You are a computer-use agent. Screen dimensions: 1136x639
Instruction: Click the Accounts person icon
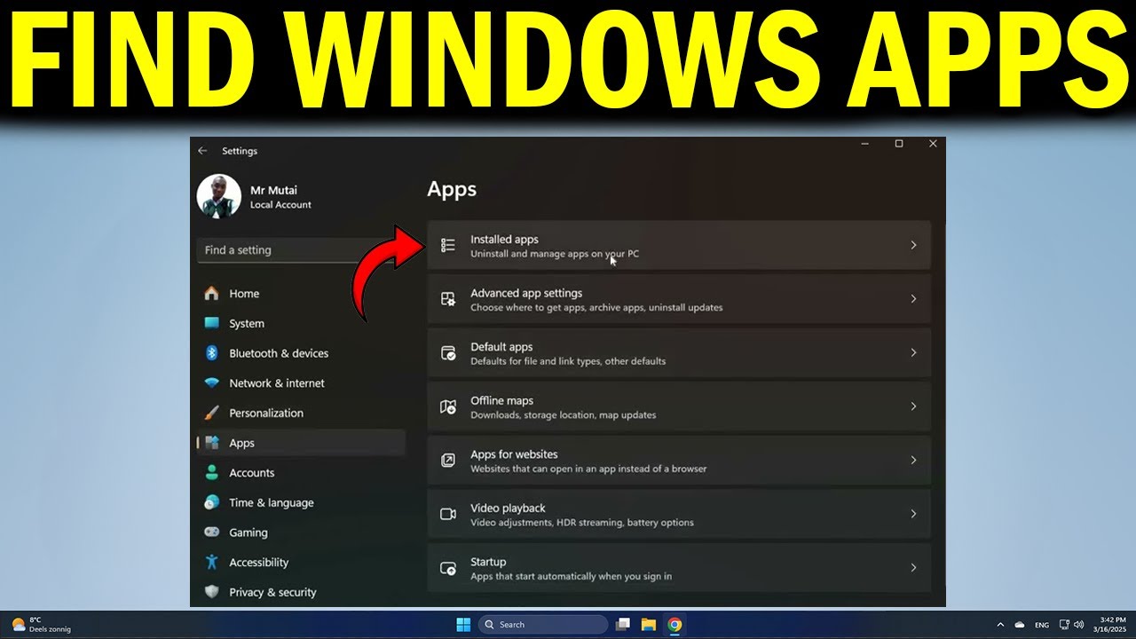(x=211, y=473)
